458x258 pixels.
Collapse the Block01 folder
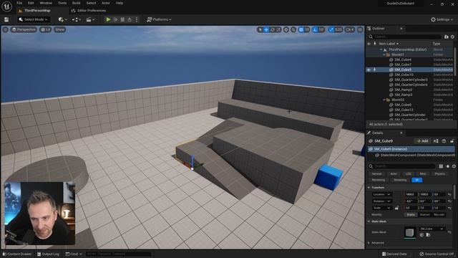pyautogui.click(x=384, y=54)
